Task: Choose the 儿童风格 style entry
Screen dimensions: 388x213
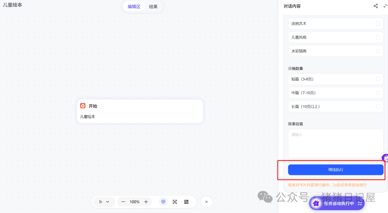Action: 336,37
